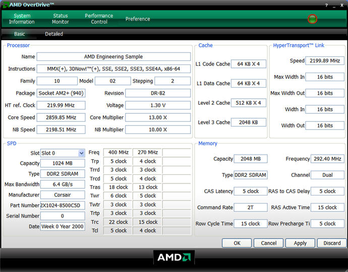Click the HyperTransport Width In value field
Image resolution: width=348 pixels, height=272 pixels.
tap(325, 109)
